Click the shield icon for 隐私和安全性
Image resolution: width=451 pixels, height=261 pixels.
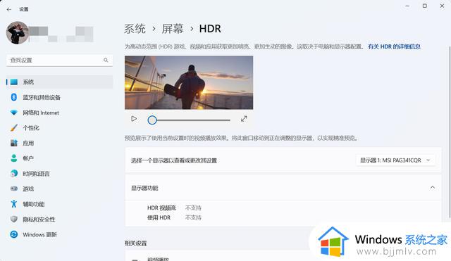[14, 219]
